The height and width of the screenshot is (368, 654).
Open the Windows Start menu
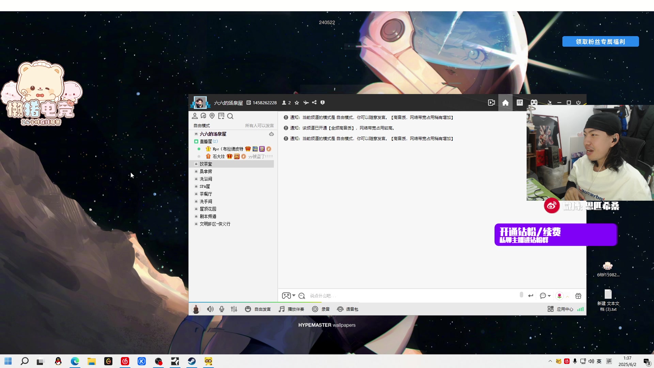(8, 361)
